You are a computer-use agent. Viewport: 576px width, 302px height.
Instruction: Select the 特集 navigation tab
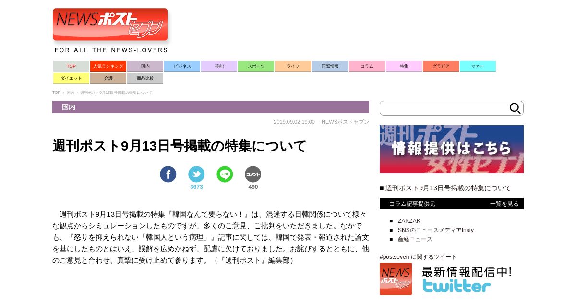tap(404, 66)
